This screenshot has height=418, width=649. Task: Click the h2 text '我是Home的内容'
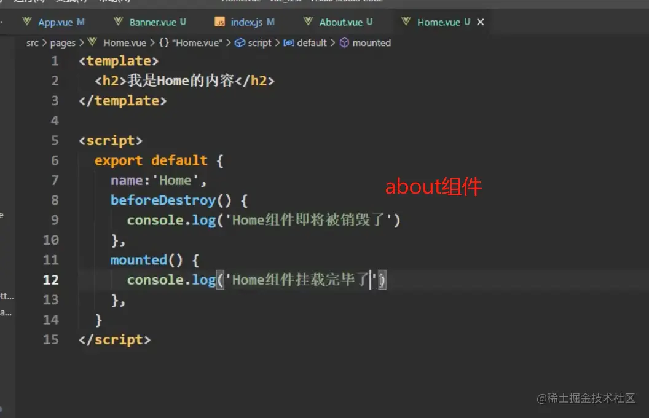(x=181, y=81)
